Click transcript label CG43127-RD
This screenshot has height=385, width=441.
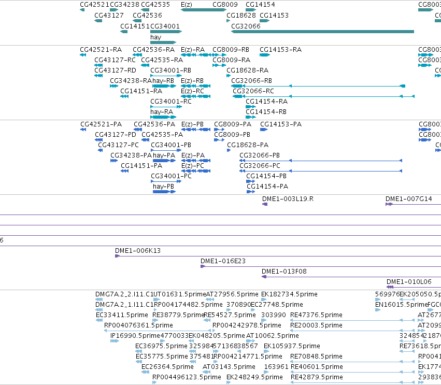116,70
